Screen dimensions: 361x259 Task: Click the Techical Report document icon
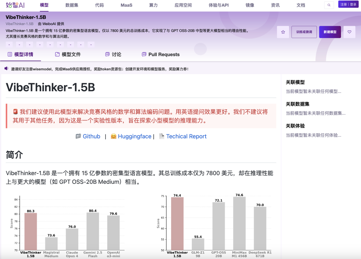pyautogui.click(x=162, y=136)
